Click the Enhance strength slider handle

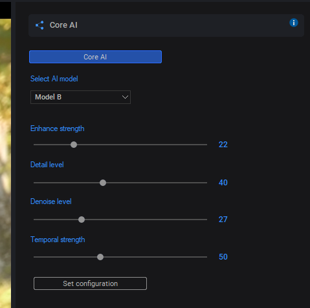click(74, 145)
